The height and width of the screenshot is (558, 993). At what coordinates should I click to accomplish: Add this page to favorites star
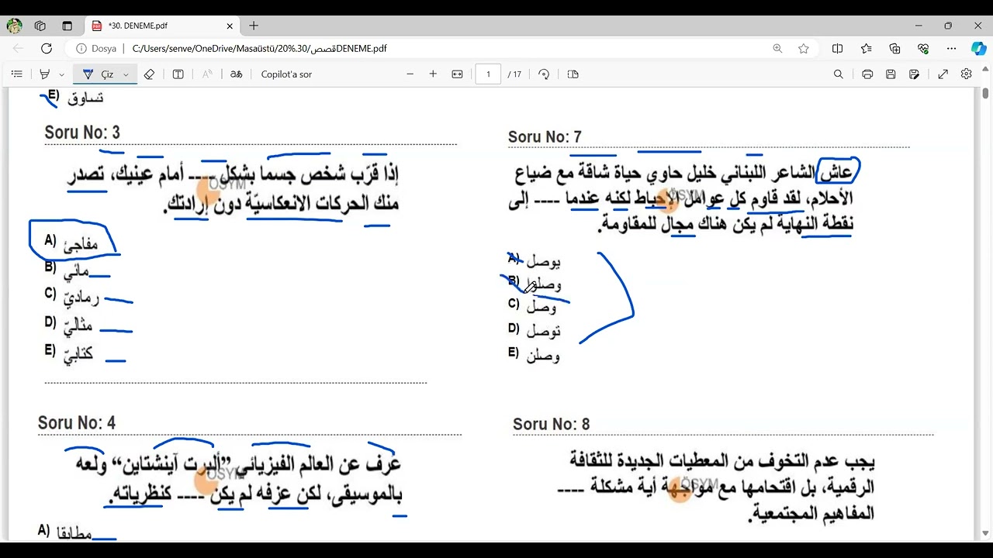tap(804, 48)
